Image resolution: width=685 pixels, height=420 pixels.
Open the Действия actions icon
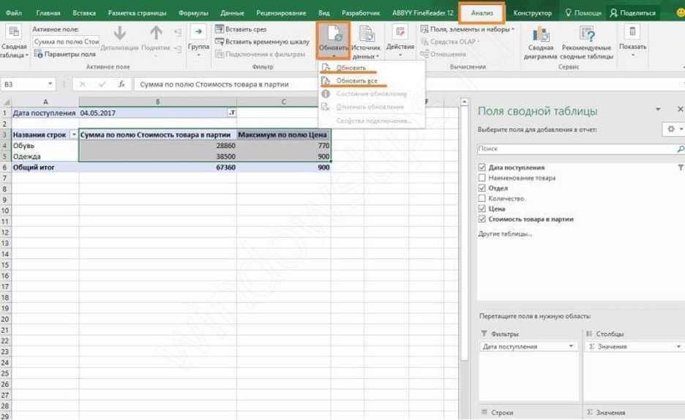tap(400, 31)
